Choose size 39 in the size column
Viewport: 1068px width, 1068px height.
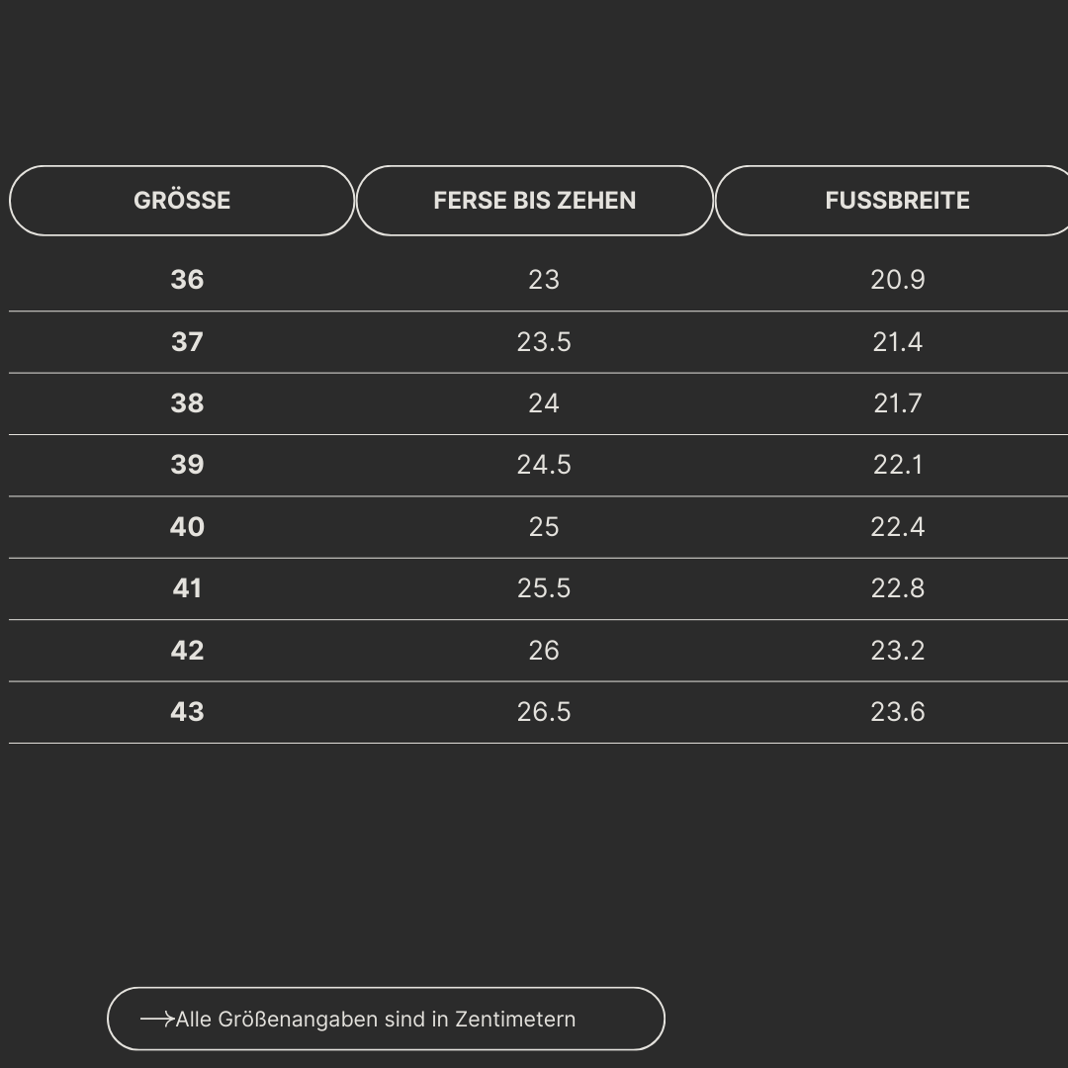point(187,465)
